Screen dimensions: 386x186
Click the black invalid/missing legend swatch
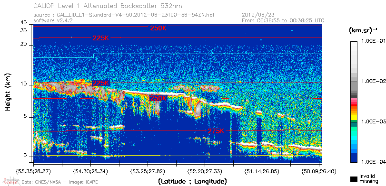[354, 179]
